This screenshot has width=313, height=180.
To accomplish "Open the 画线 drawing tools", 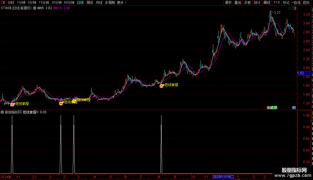I will [267, 2].
